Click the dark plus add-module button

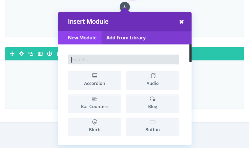tap(124, 7)
